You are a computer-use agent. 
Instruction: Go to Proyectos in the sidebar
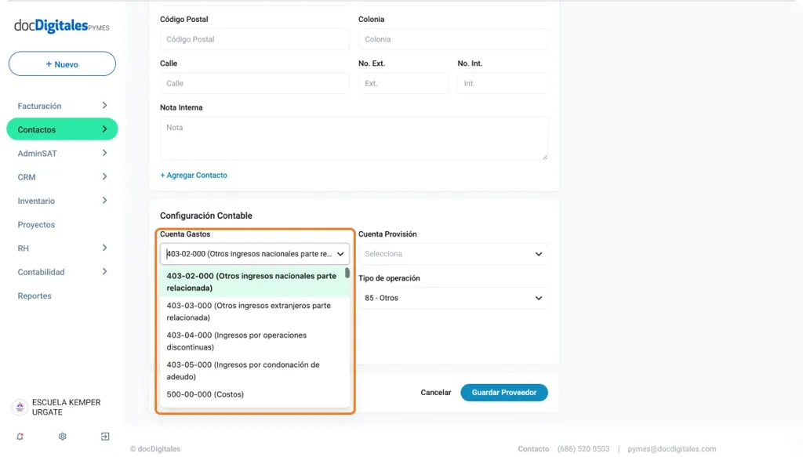(x=37, y=225)
